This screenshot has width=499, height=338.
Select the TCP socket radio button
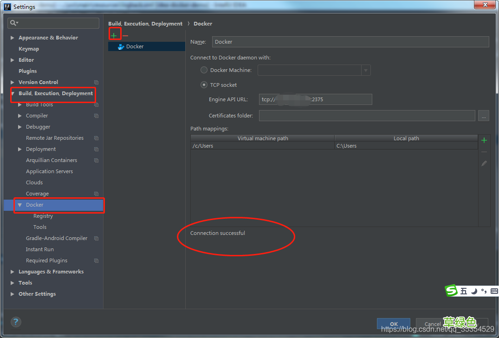(204, 85)
